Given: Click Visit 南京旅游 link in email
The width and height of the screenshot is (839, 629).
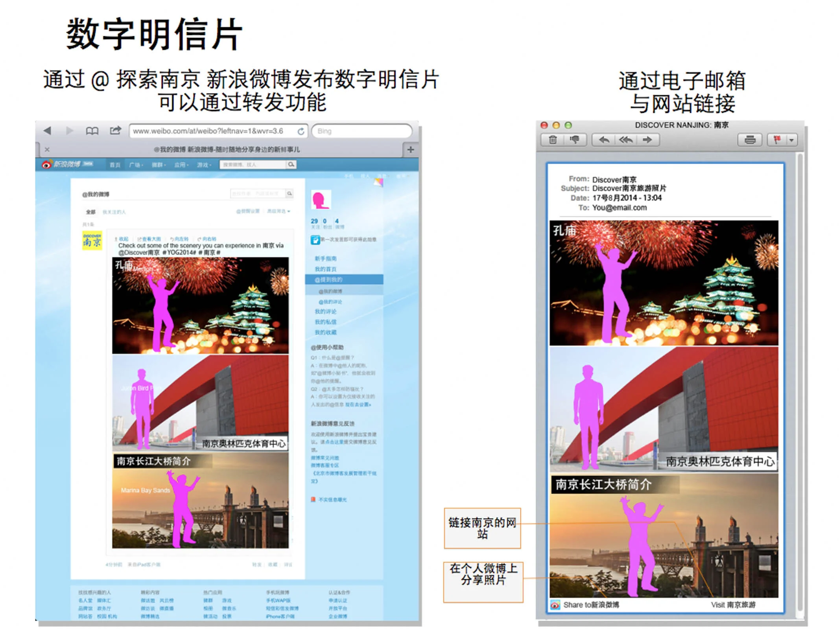Looking at the screenshot, I should pyautogui.click(x=733, y=605).
